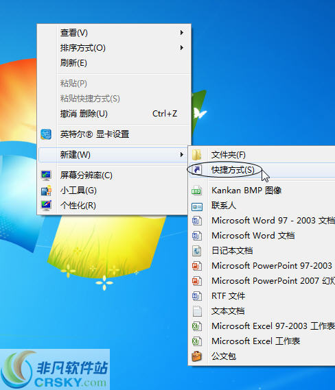Create a Microsoft Excel 97-2003 工作表

262,326
